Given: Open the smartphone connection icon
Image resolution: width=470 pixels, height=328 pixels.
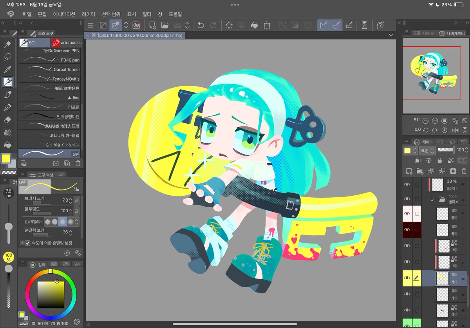Looking at the screenshot, I should point(364,25).
